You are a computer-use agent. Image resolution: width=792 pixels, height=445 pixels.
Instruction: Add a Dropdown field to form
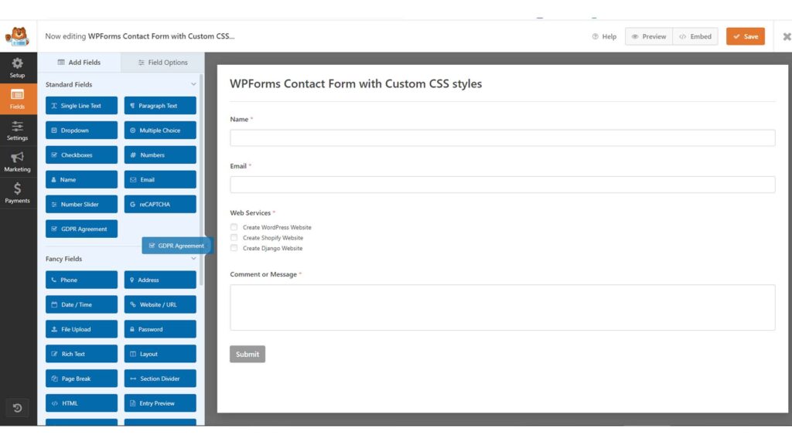81,130
